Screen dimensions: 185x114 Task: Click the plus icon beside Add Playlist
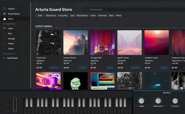pyautogui.click(x=4, y=58)
